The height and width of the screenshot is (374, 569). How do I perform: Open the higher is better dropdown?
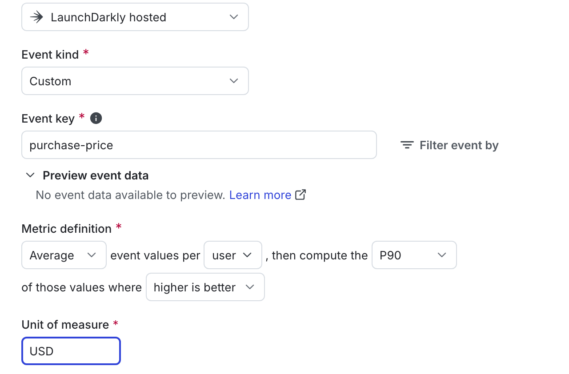[x=205, y=287]
